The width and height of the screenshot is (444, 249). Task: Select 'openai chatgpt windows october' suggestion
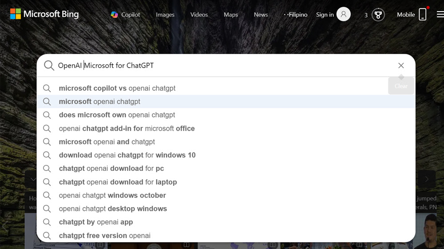pos(226,195)
